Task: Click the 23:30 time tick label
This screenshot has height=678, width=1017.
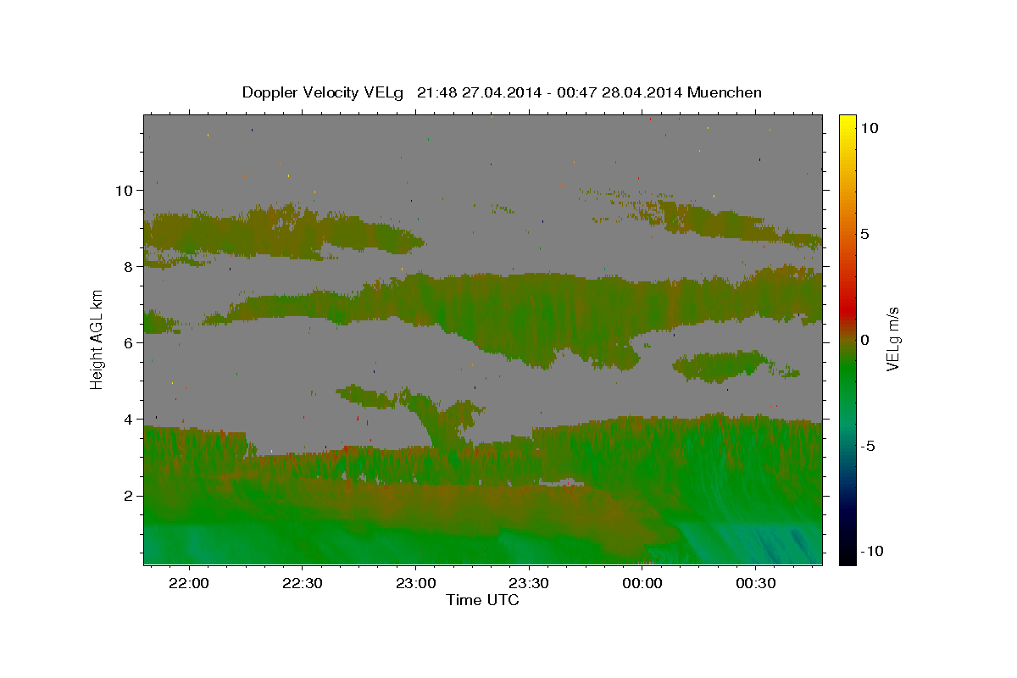Action: pos(530,584)
